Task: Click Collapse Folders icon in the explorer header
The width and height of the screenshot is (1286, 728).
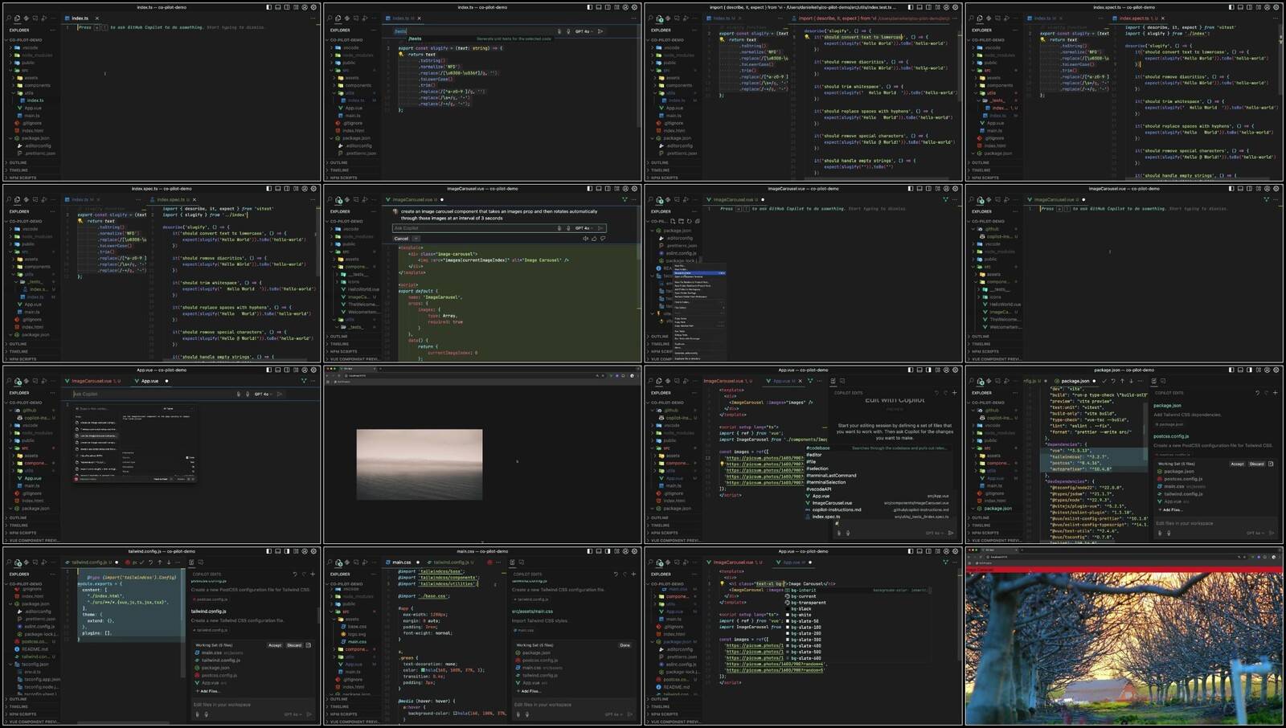Action: click(696, 221)
